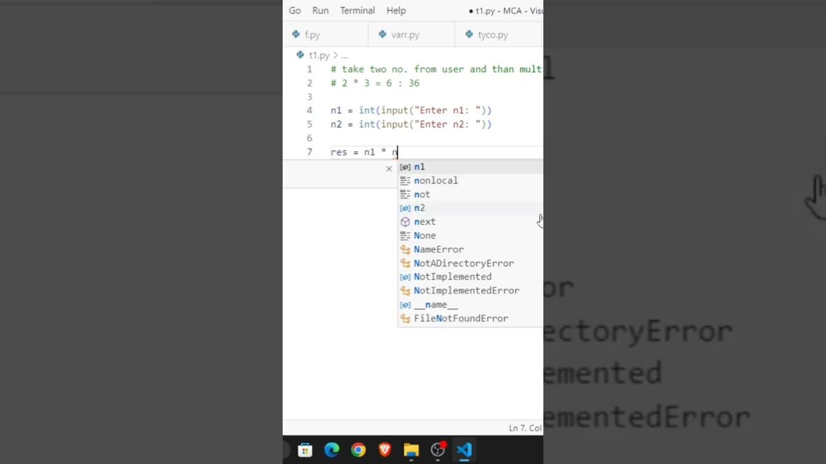This screenshot has height=464, width=826.
Task: Choose the not keyword suggestion
Action: coord(470,194)
